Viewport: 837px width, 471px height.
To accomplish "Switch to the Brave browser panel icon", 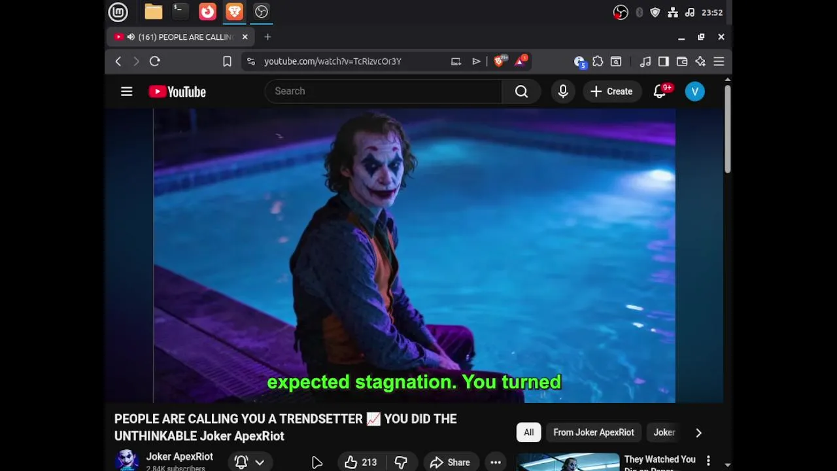I will click(234, 12).
